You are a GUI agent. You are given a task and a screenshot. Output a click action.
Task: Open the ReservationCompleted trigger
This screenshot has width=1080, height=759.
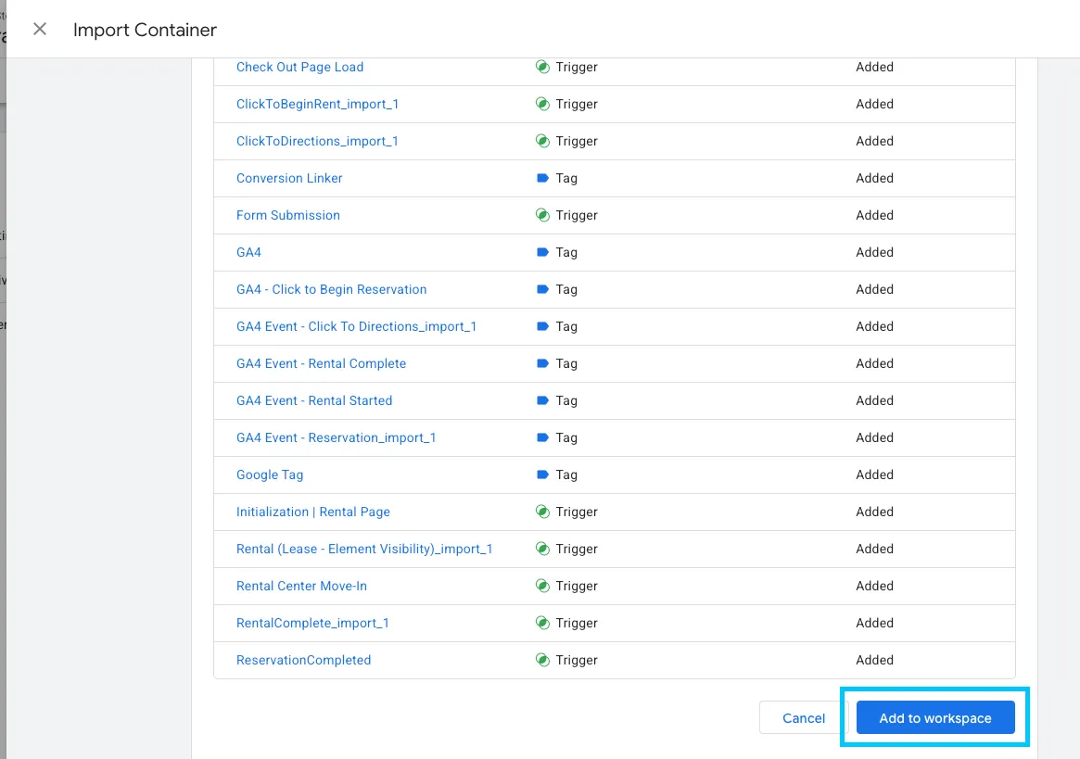pyautogui.click(x=304, y=661)
